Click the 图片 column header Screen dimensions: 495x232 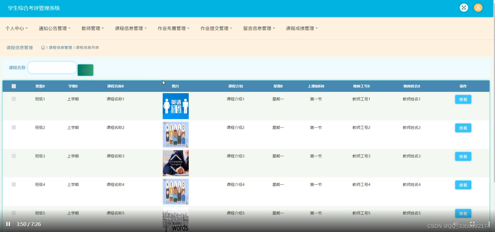click(175, 86)
